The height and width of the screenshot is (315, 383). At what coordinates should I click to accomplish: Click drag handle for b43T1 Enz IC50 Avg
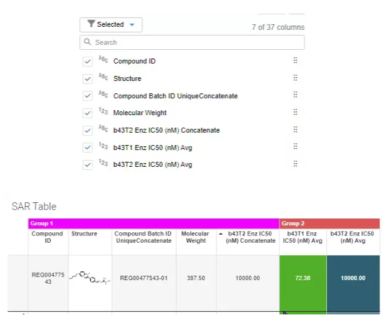[x=295, y=148]
